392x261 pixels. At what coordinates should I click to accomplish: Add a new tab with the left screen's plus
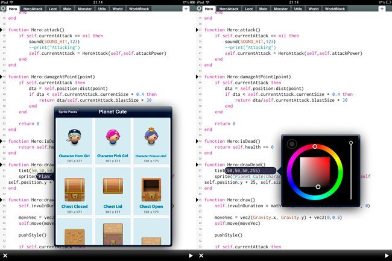(186, 9)
